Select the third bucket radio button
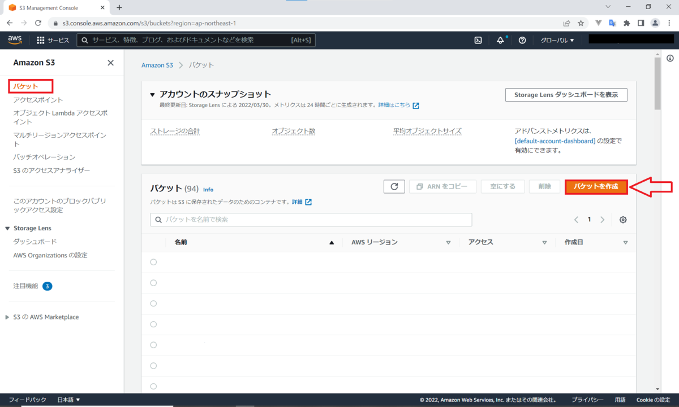 tap(153, 304)
